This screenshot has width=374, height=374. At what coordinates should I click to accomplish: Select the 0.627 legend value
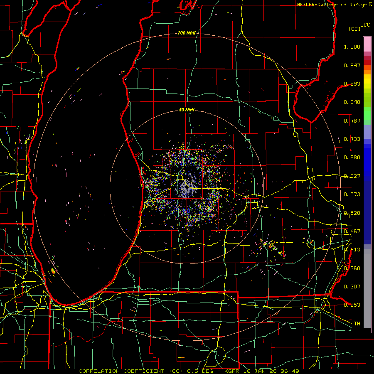point(352,176)
